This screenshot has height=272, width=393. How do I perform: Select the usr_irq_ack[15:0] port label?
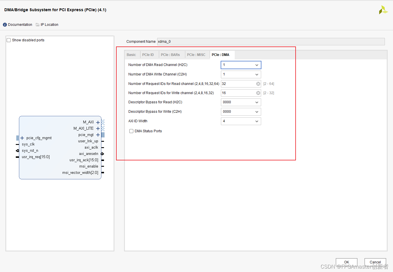[x=84, y=160]
